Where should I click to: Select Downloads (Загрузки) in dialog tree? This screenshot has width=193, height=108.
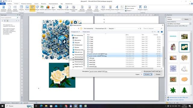click(77, 43)
